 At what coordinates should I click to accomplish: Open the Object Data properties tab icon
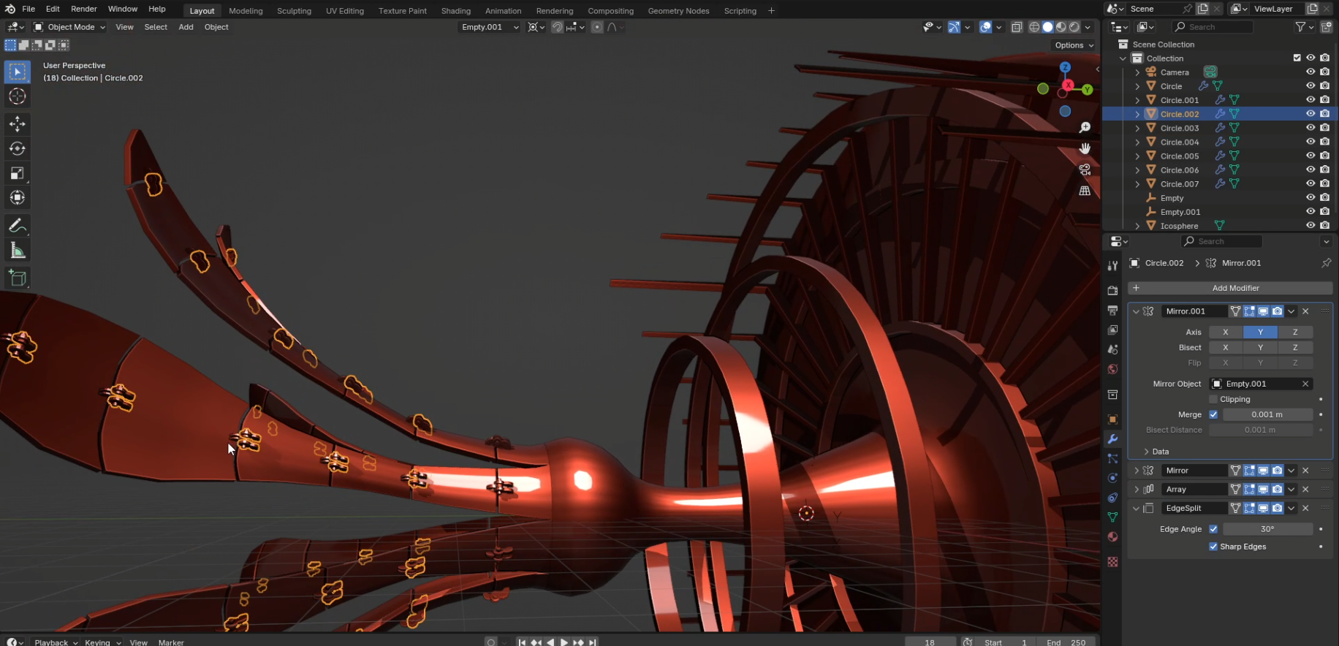1112,517
